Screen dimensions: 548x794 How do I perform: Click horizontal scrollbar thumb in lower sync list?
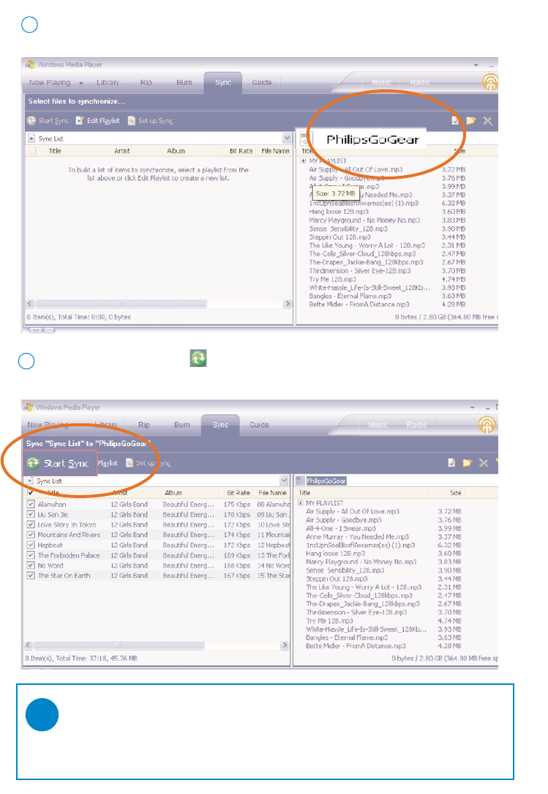click(119, 645)
